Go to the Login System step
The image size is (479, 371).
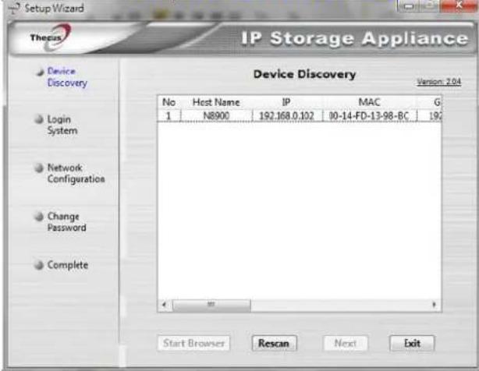point(62,125)
